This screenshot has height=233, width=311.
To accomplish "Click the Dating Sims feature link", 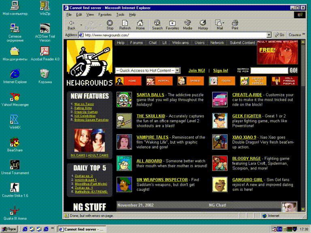I will point(83,108).
